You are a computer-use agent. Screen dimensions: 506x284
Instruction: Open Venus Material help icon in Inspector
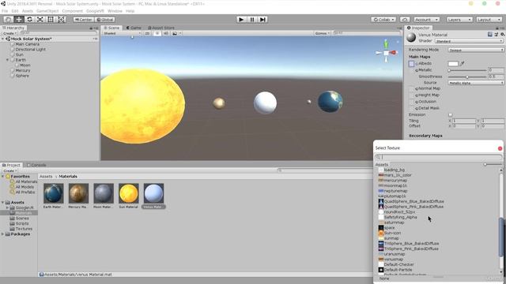[x=490, y=35]
